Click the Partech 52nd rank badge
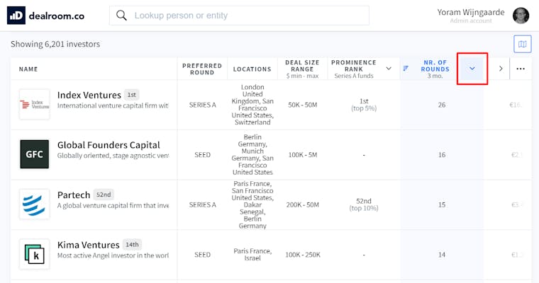Viewport: 539px width, 283px height. (x=104, y=195)
